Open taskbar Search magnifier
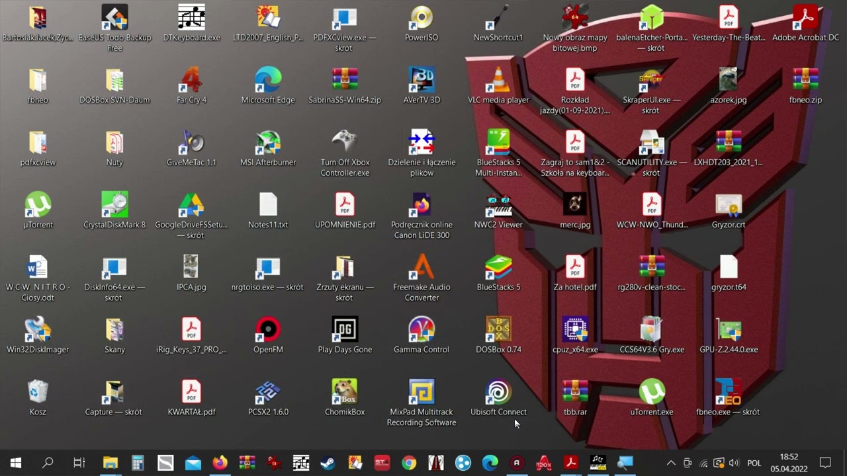The width and height of the screenshot is (847, 476). pyautogui.click(x=48, y=463)
